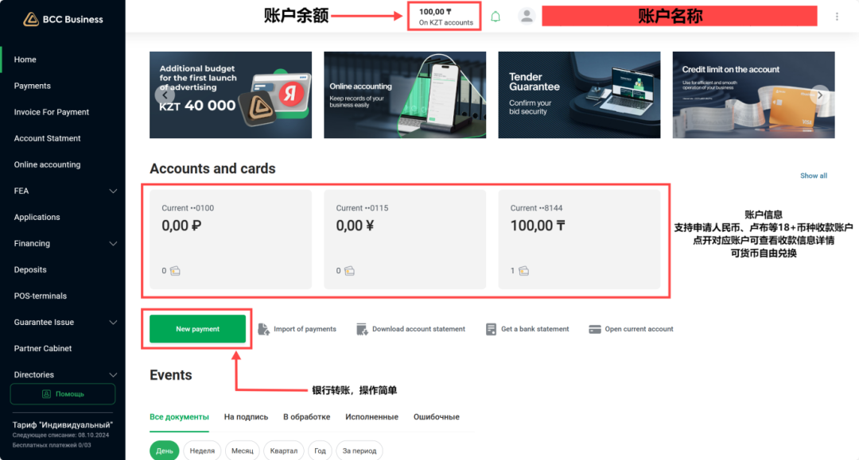Click the Import of payments icon
The image size is (859, 460).
click(264, 329)
